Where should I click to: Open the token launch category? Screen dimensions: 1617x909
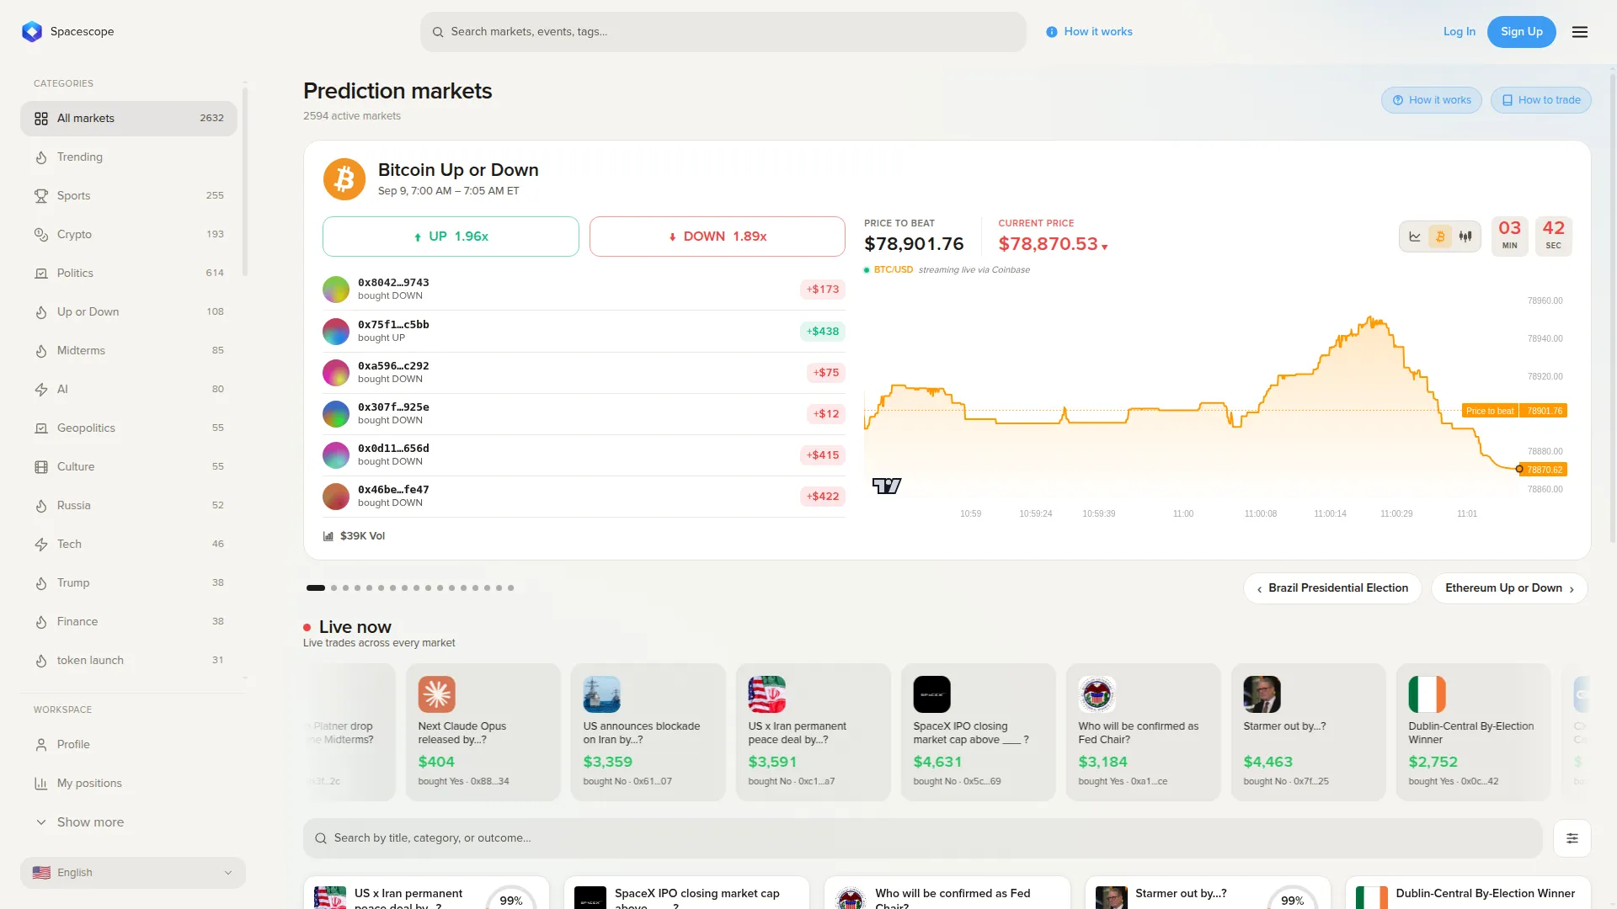coord(129,661)
